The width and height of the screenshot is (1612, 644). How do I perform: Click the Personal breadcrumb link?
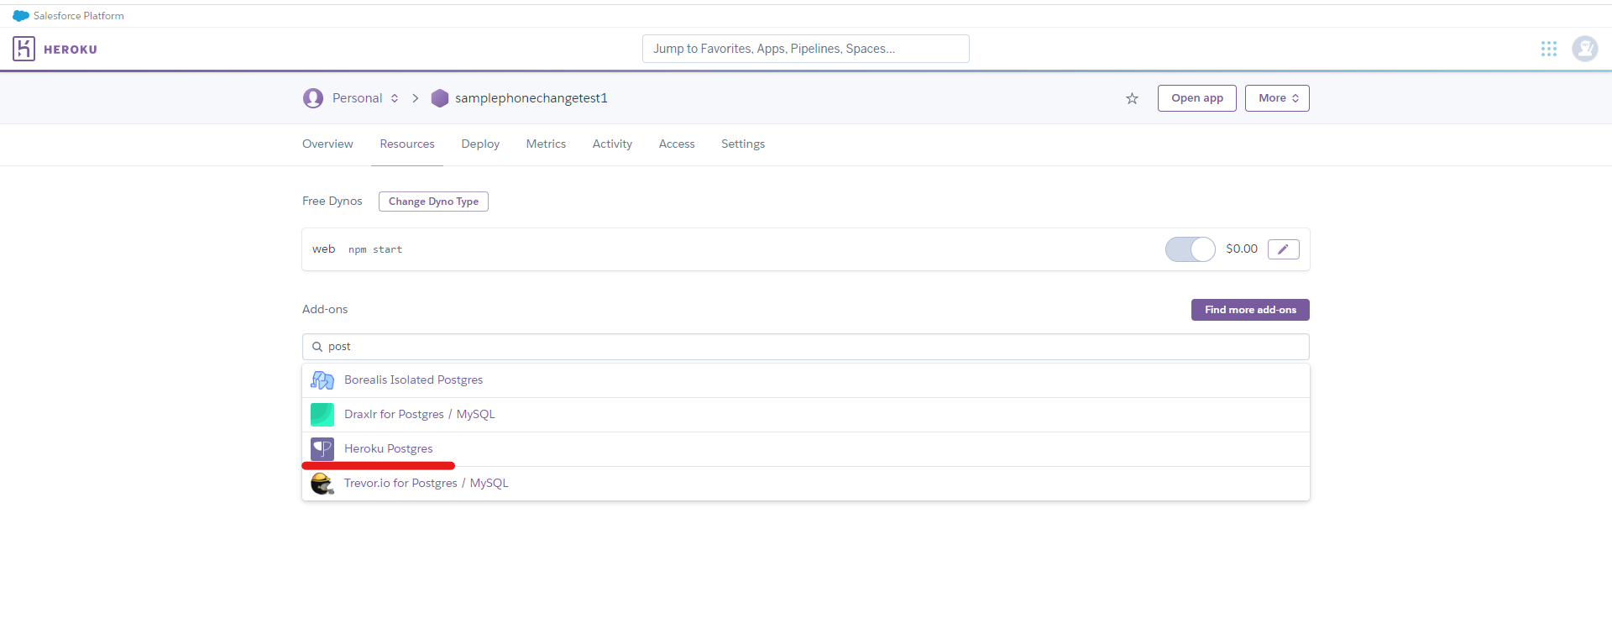357,98
